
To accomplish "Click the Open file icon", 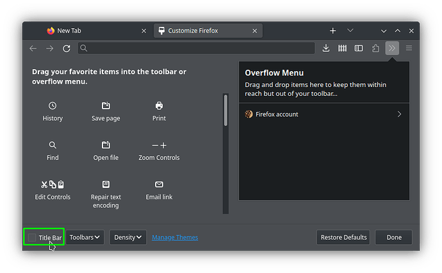I will coord(106,145).
